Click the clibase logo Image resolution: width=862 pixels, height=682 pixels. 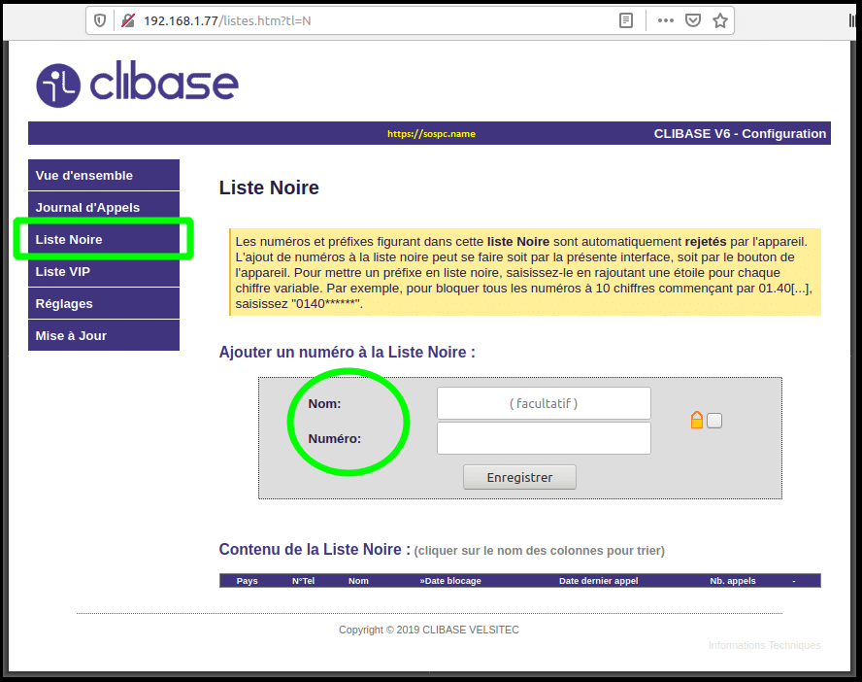point(138,85)
